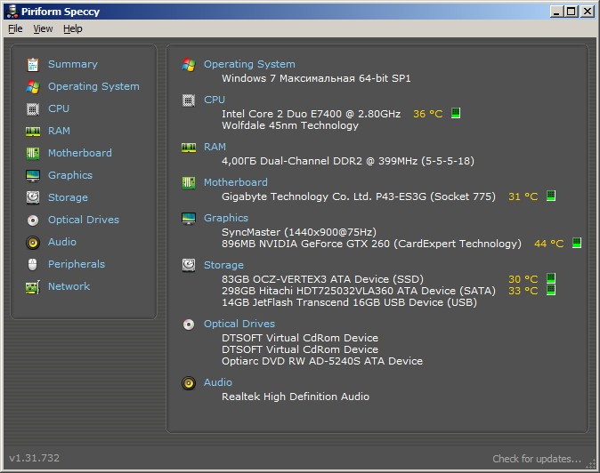Select Summary in the sidebar
Screen dimensions: 600x473
[x=73, y=64]
